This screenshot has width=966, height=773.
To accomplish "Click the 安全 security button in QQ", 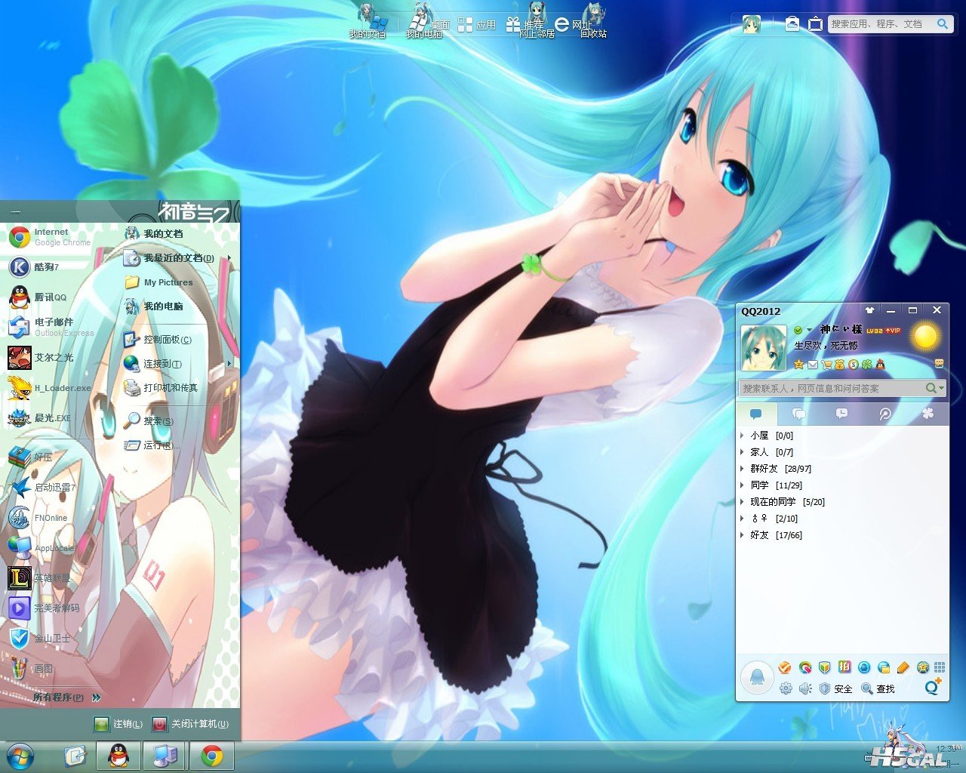I will coord(836,688).
